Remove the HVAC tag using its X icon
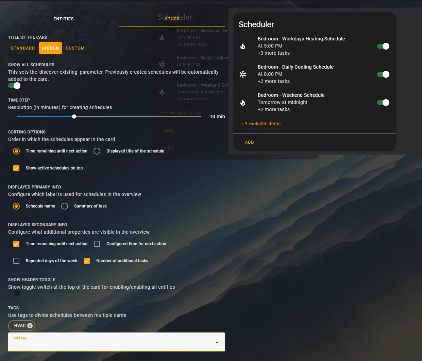 point(30,326)
